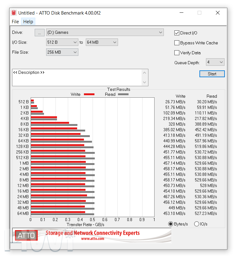Click the drive browse '...' button
This screenshot has height=258, width=236.
(39, 33)
